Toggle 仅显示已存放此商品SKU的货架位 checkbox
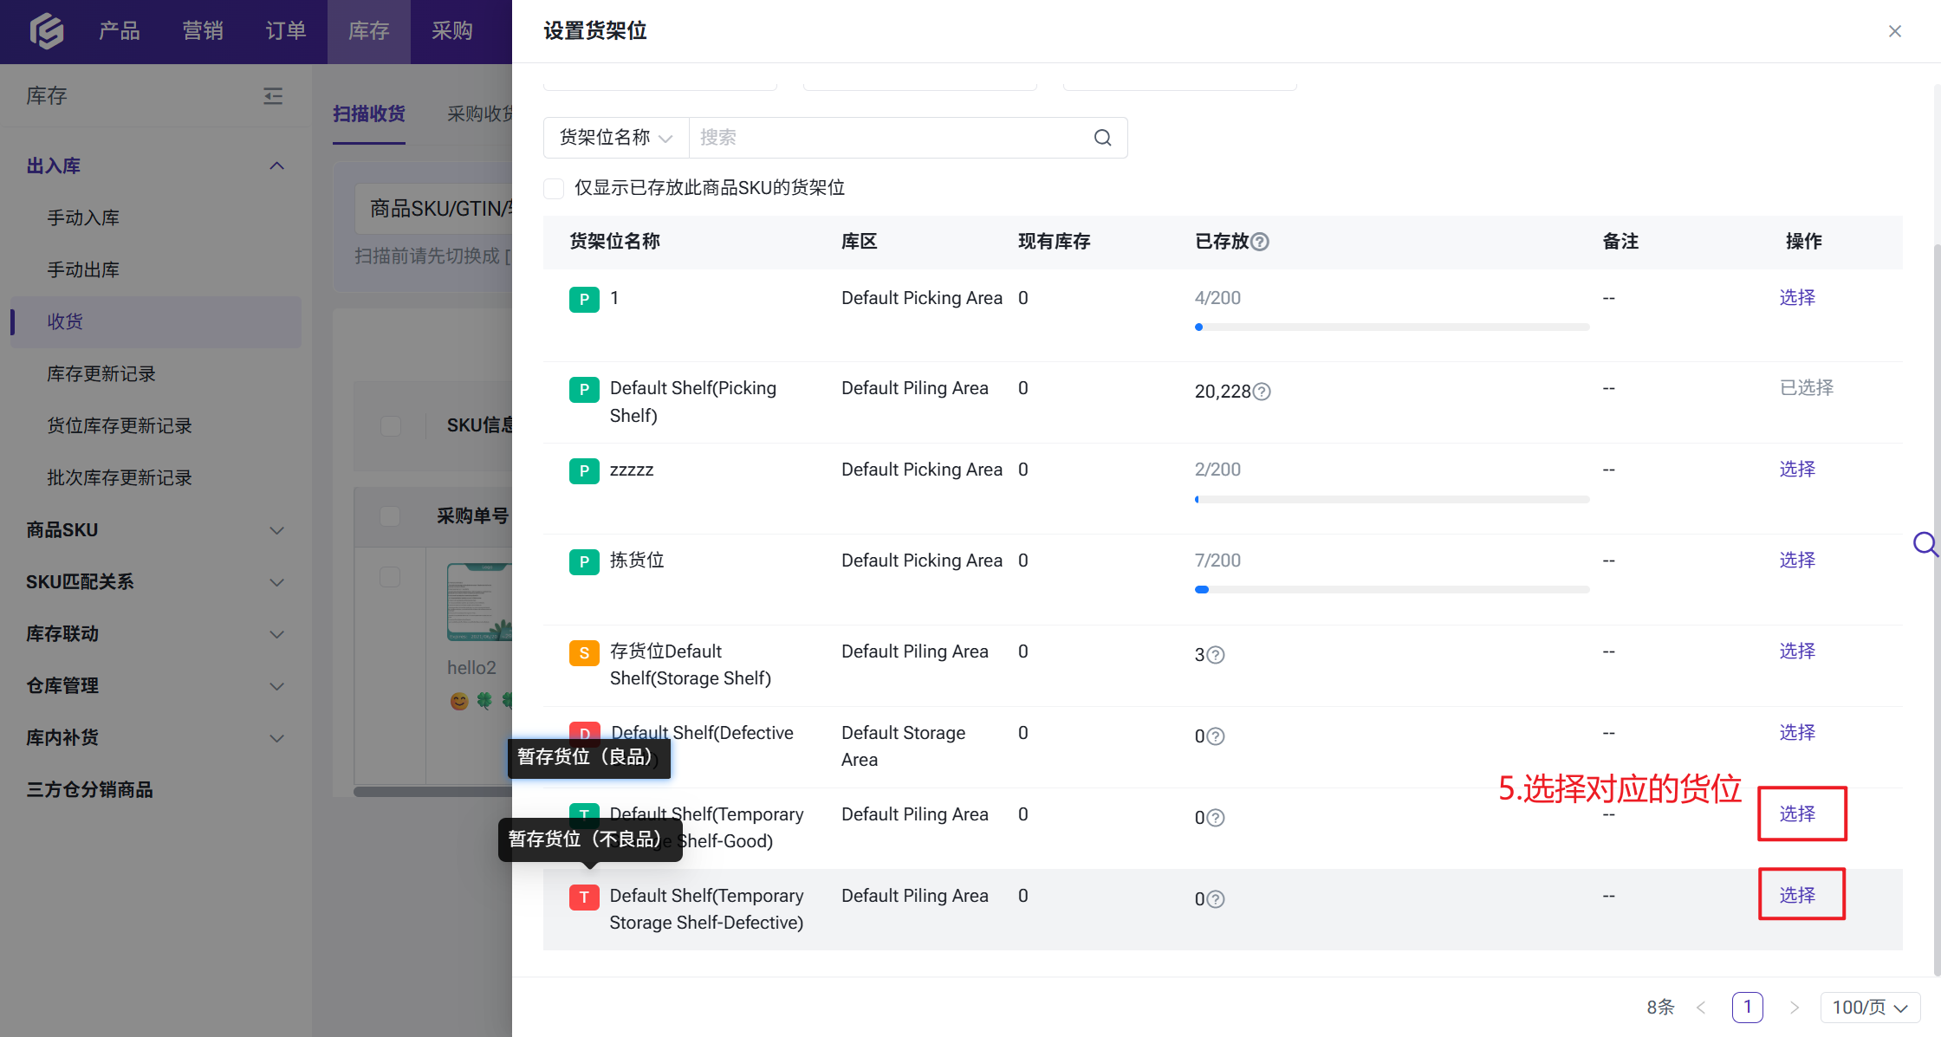 coord(554,188)
